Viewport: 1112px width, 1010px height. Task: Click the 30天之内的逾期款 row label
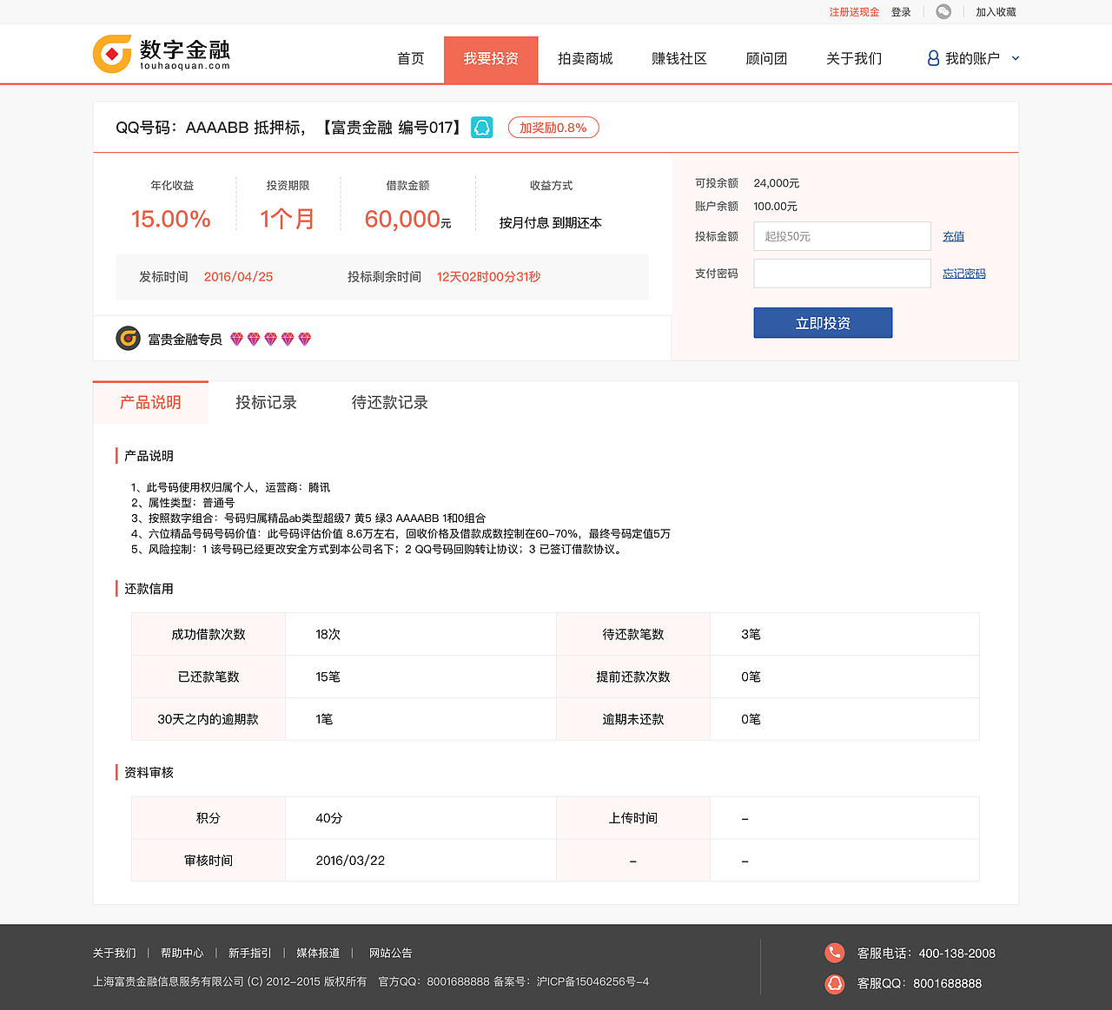(x=208, y=720)
